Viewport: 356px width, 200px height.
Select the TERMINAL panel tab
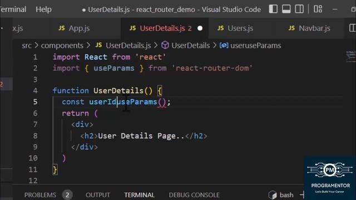pyautogui.click(x=139, y=195)
